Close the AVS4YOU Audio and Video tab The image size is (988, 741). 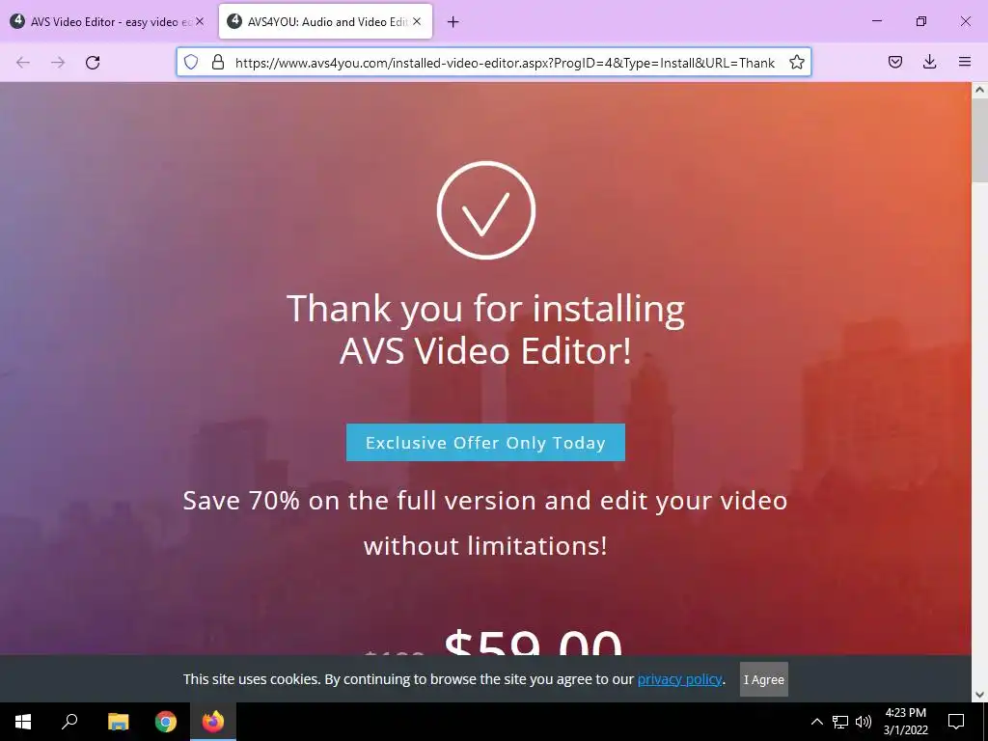coord(417,21)
